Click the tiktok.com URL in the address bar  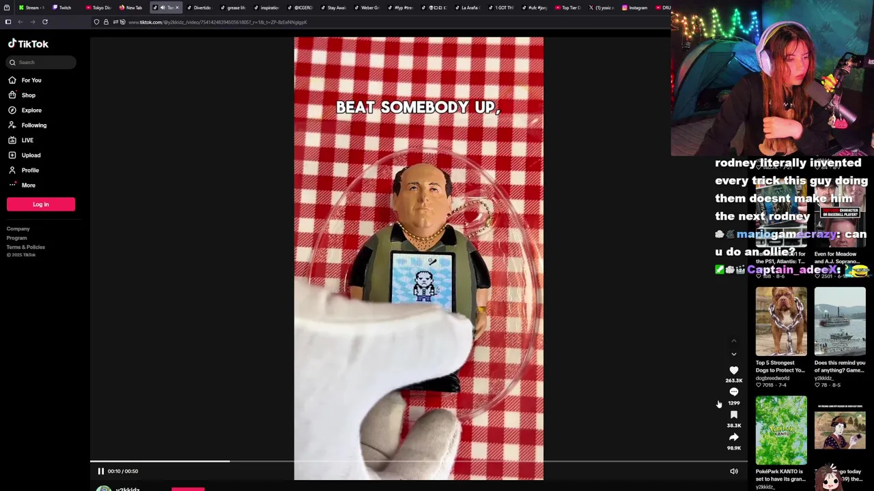point(218,22)
